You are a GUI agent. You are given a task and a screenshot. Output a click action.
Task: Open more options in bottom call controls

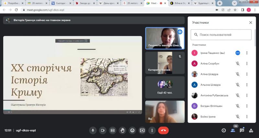pos(152,131)
